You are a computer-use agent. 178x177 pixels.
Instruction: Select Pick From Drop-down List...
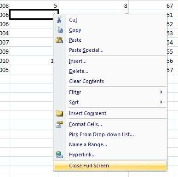[x=110, y=134]
